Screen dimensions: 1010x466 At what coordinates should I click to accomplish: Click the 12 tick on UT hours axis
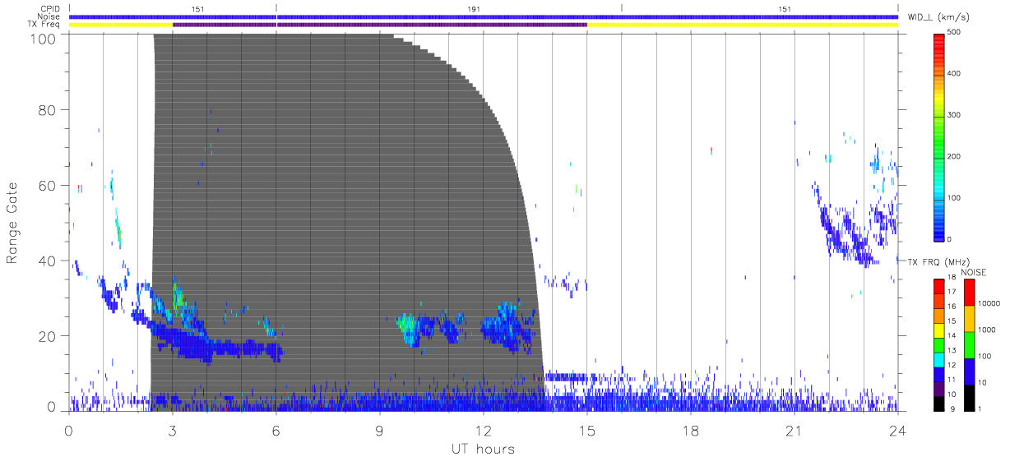(x=484, y=431)
